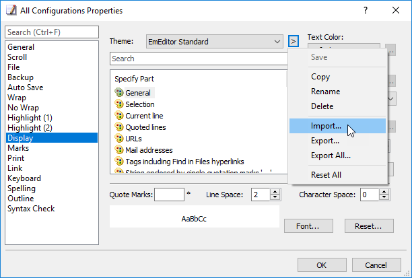The width and height of the screenshot is (412, 278).
Task: Click the arrow button next to Theme
Action: point(293,42)
